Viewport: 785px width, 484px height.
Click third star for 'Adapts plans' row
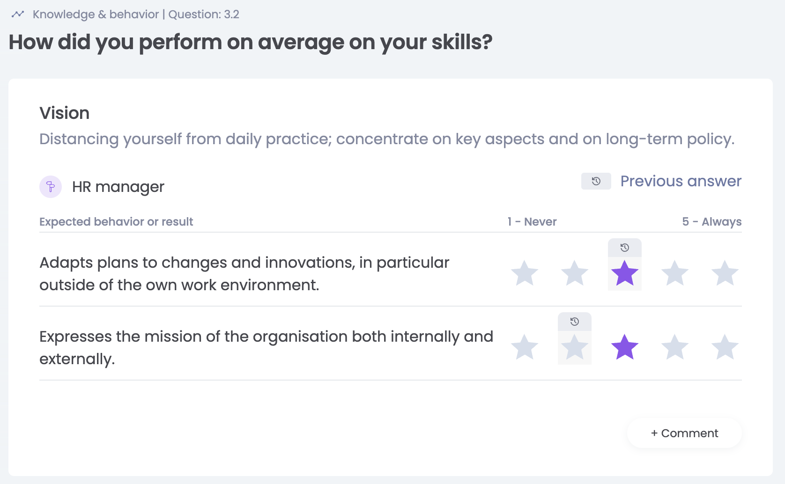pyautogui.click(x=624, y=273)
